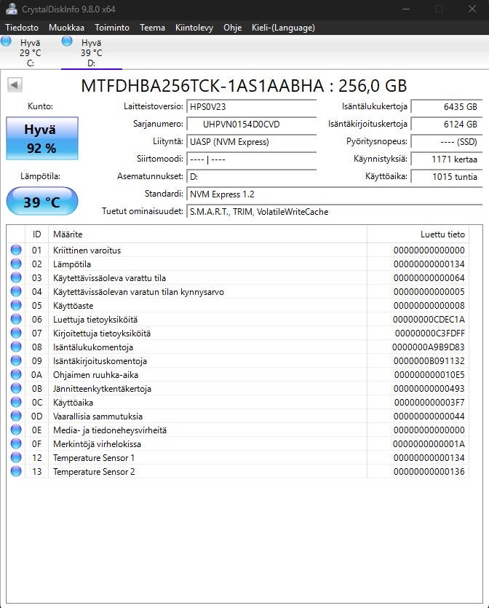Select the Luettuja tietoyksiköitä attribute text
This screenshot has width=489, height=608.
point(95,320)
